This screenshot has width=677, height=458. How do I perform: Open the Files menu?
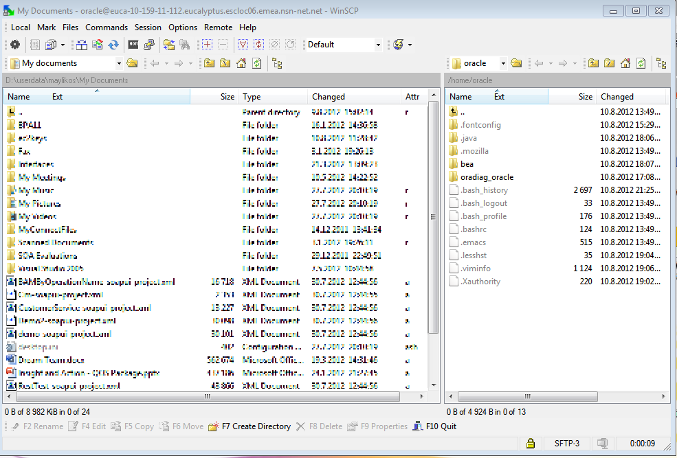pyautogui.click(x=70, y=27)
